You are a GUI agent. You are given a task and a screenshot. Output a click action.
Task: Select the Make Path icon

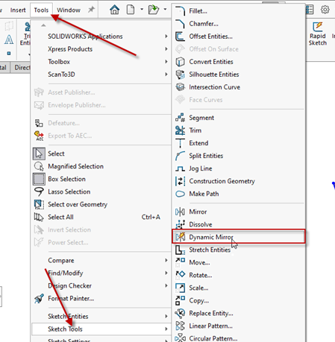pyautogui.click(x=180, y=194)
